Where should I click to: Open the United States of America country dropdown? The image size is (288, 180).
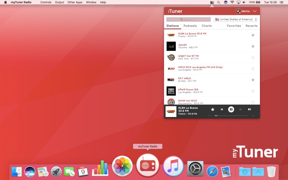click(235, 19)
